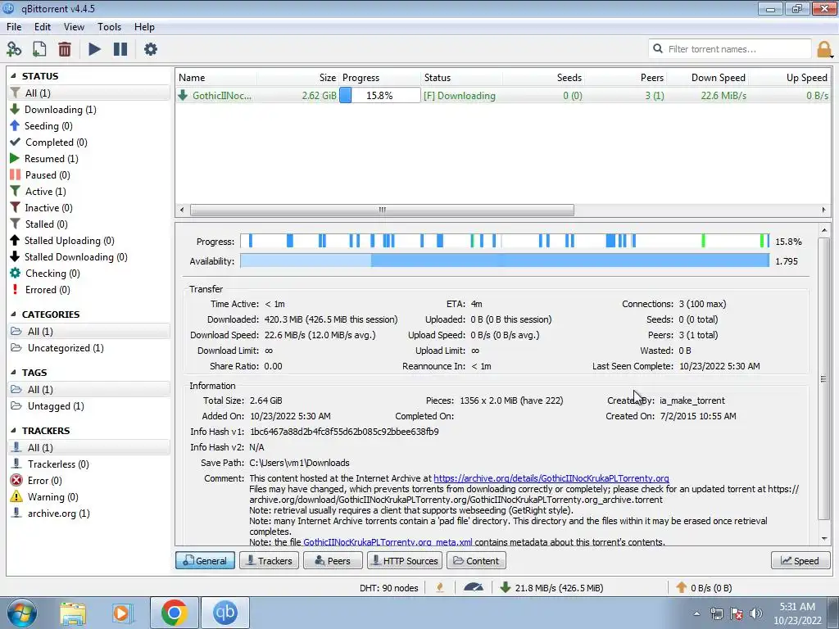
Task: Open File Explorer from the taskbar
Action: tap(73, 613)
